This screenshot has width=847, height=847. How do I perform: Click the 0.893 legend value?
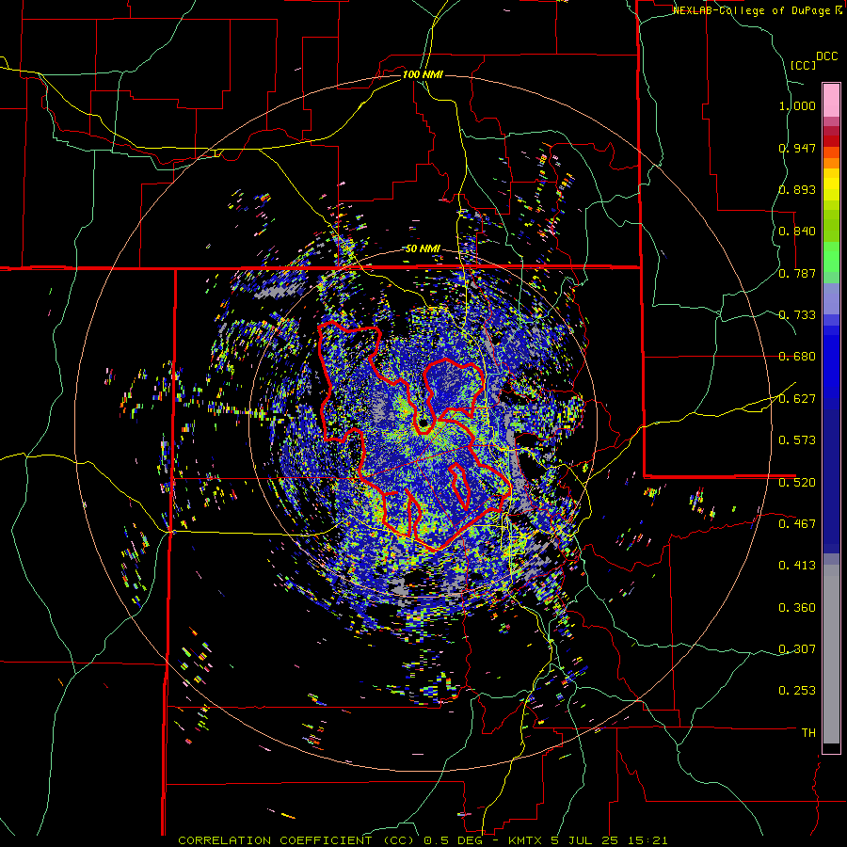(x=797, y=189)
